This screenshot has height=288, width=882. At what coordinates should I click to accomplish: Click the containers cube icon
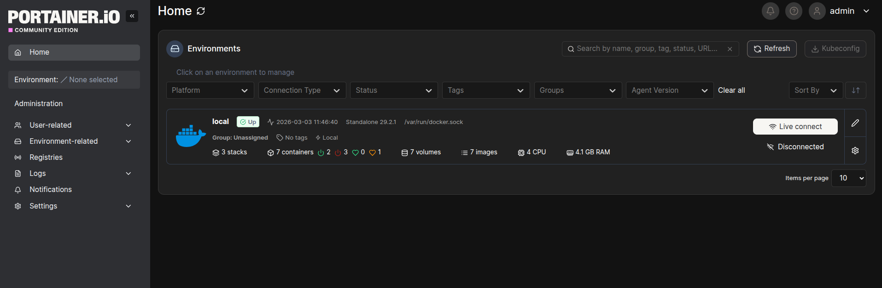270,152
